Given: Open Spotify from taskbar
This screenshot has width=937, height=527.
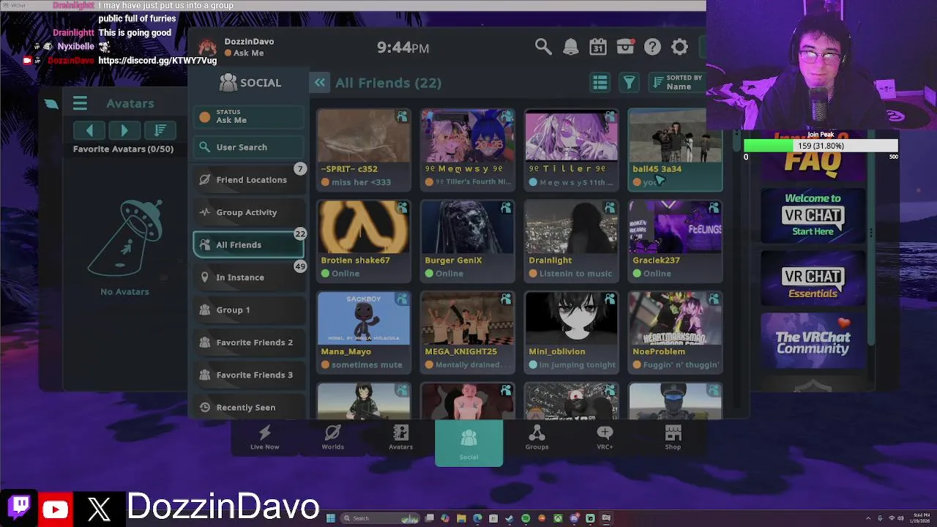Looking at the screenshot, I should point(526,518).
